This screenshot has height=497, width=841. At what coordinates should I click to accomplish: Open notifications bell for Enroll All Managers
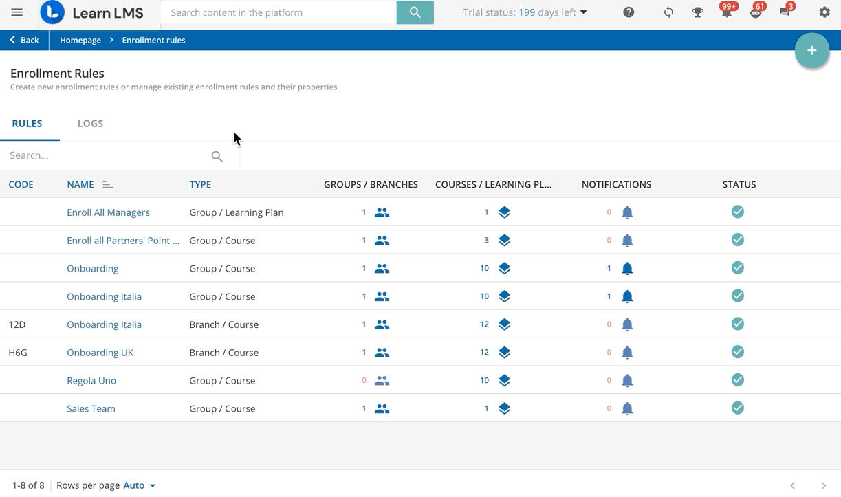pos(627,212)
